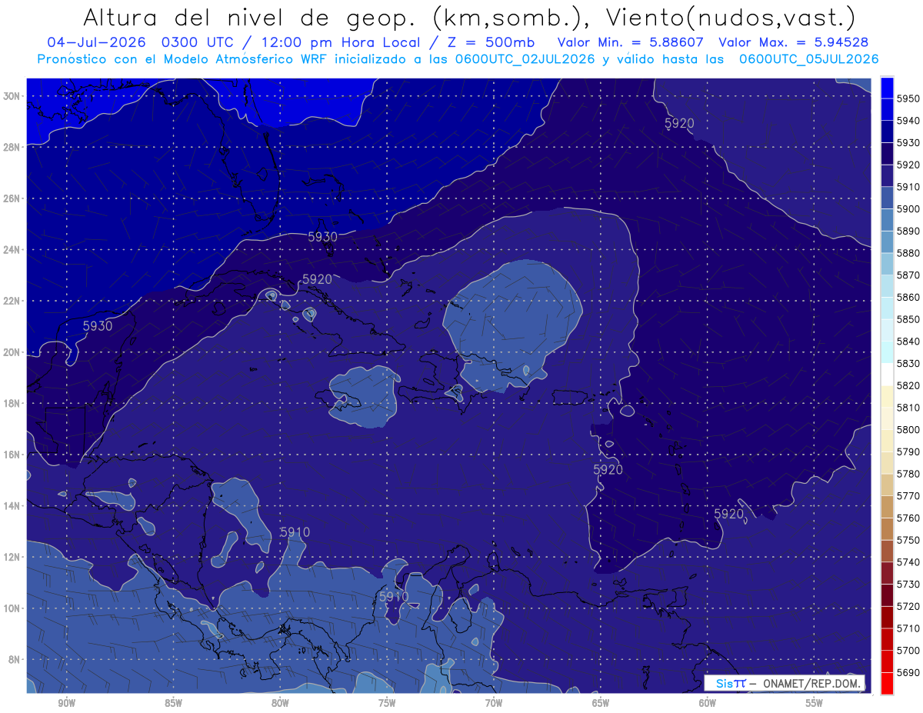Click the '5830' legend value

pyautogui.click(x=908, y=364)
